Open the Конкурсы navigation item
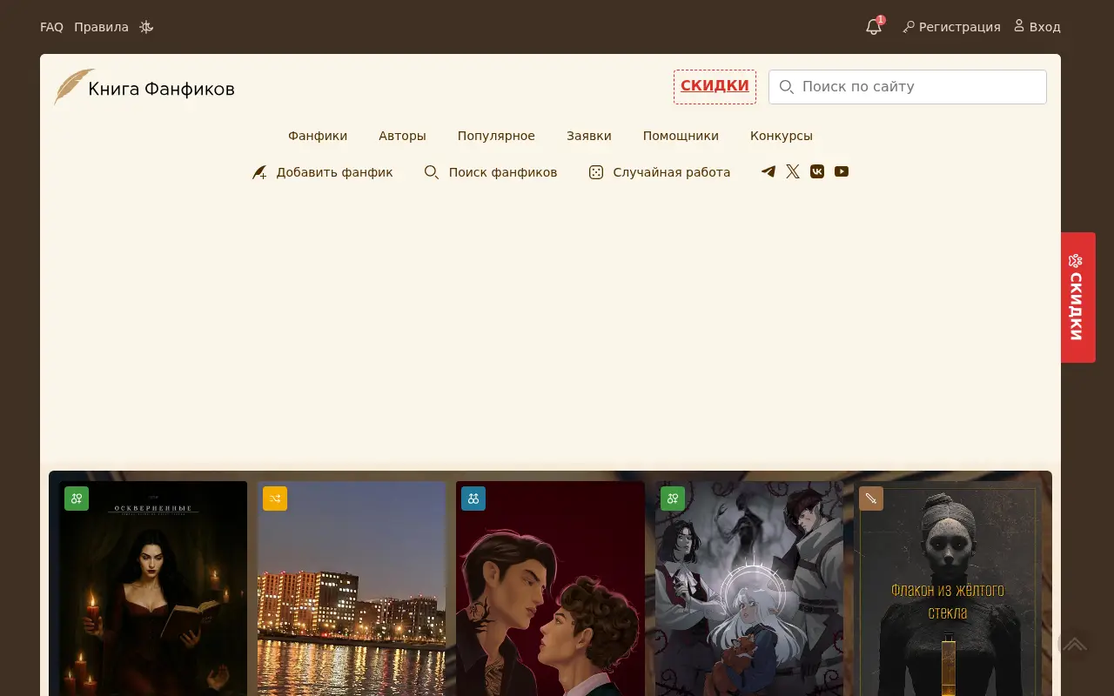The image size is (1114, 696). point(782,136)
